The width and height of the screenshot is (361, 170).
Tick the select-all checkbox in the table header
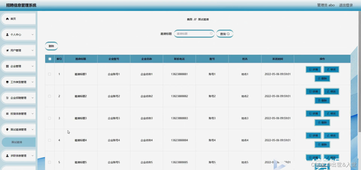50,59
